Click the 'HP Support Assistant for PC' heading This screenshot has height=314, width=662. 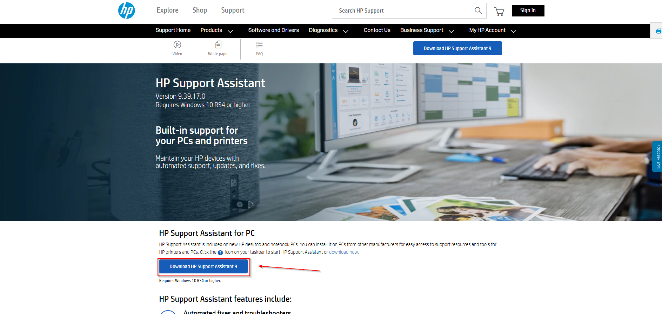pyautogui.click(x=207, y=233)
